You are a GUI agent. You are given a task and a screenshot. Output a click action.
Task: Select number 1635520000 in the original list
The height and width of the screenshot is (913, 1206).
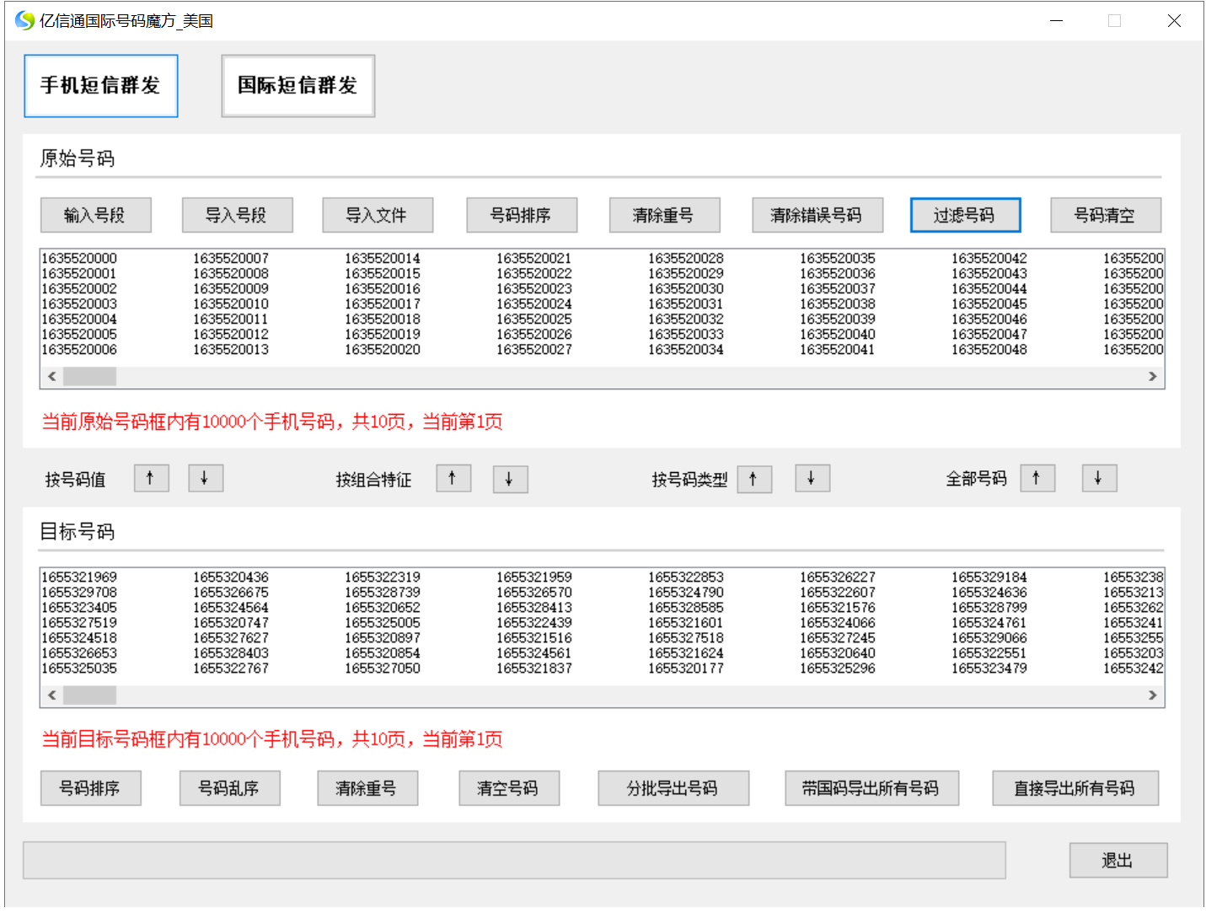[x=79, y=258]
